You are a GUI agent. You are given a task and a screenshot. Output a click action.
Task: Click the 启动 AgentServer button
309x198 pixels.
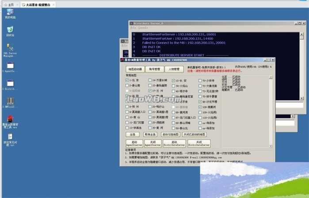[x=135, y=144]
